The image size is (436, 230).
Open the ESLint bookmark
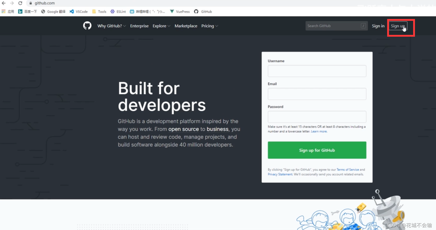(118, 11)
